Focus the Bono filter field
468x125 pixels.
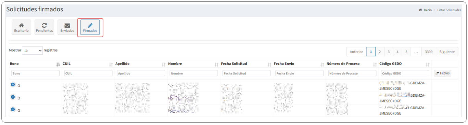pyautogui.click(x=36, y=73)
